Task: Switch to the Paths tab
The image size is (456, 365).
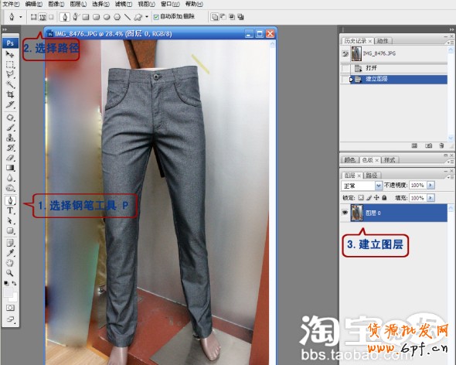Action: click(372, 176)
